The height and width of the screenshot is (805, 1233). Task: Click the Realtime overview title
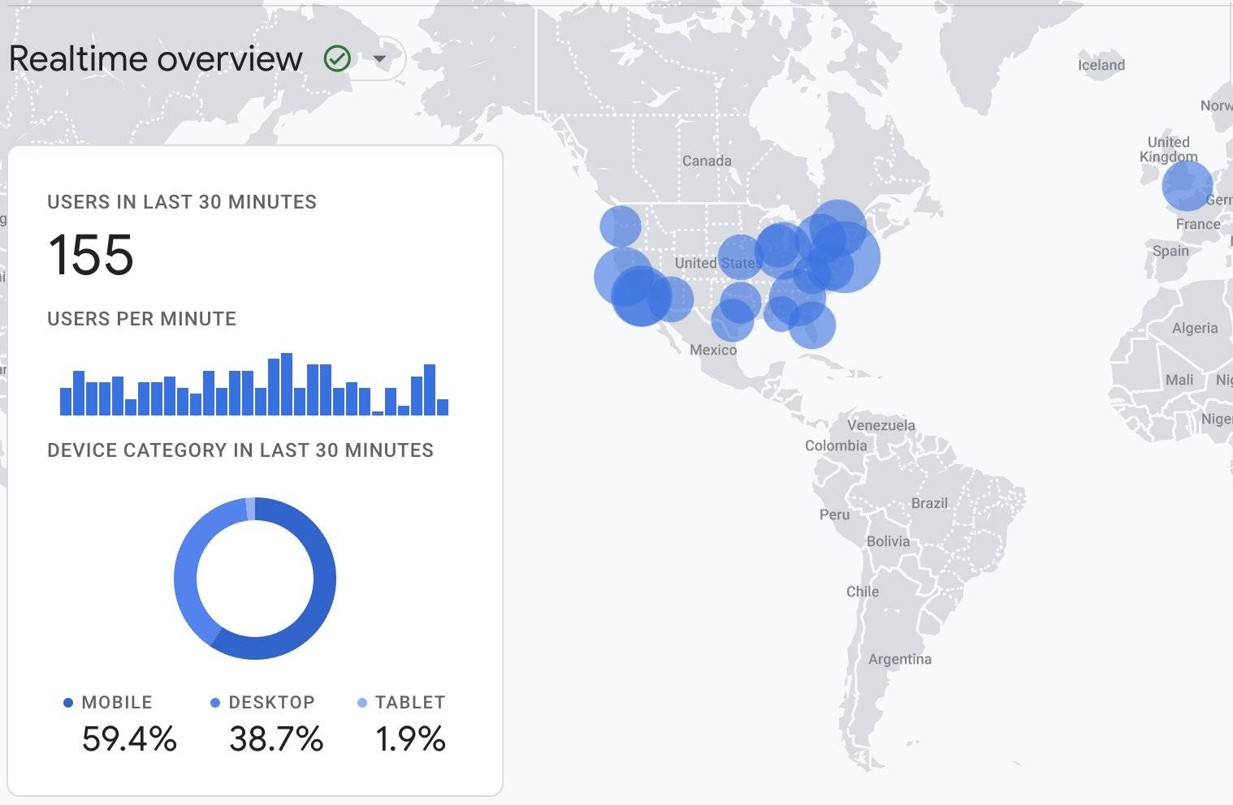[155, 58]
